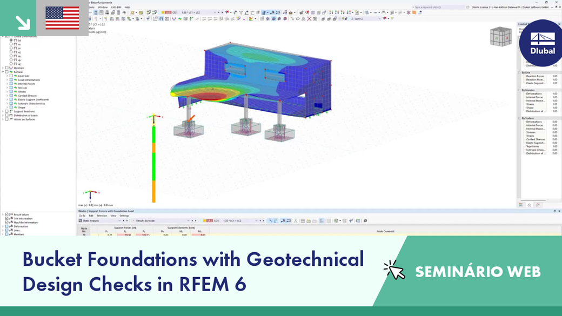562x316 pixels.
Task: Expand the Support Reactions tree node
Action: pos(3,111)
